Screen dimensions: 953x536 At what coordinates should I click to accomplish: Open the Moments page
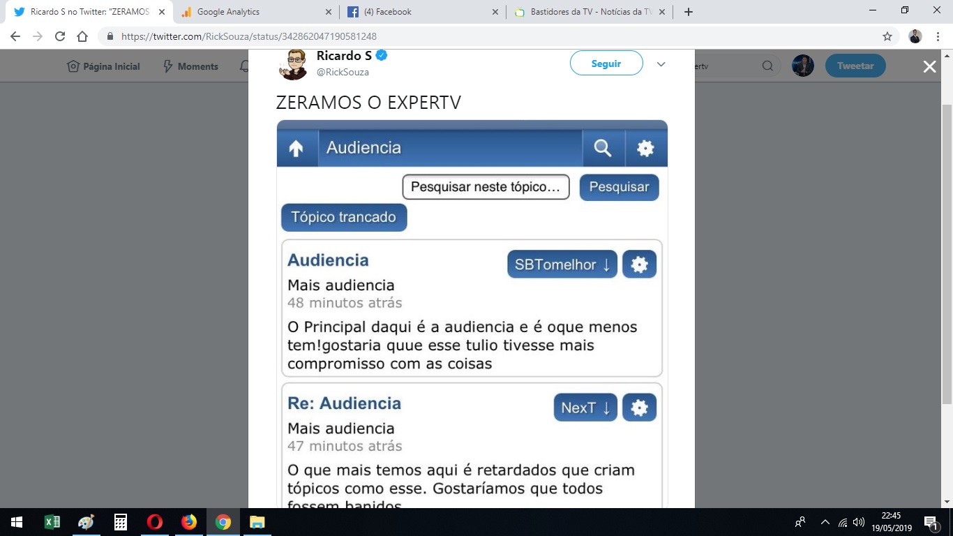click(x=190, y=66)
